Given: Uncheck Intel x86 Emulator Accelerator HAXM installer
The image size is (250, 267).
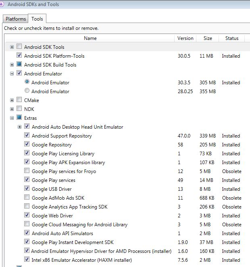Looking at the screenshot, I should coord(27,259).
